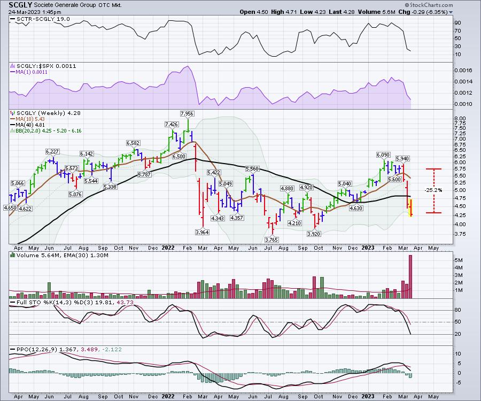Image resolution: width=481 pixels, height=401 pixels.
Task: Click the Full STO legend line icon
Action: point(13,303)
